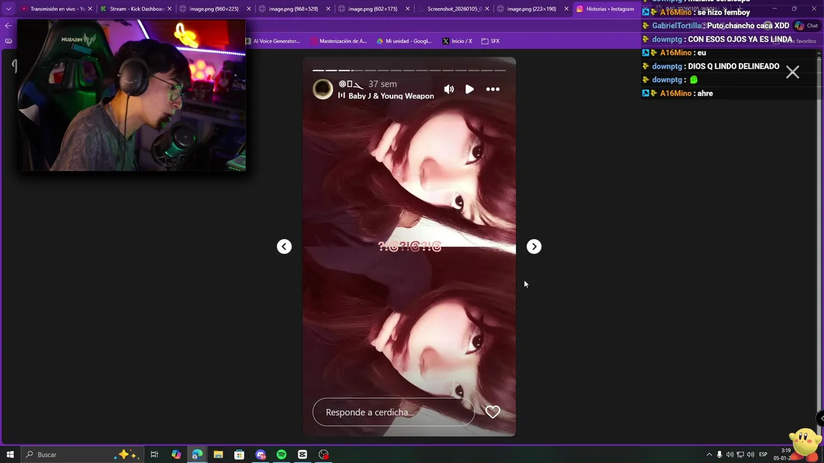Screen dimensions: 824x463
Task: Open Microsoft Edge on the taskbar
Action: (197, 455)
